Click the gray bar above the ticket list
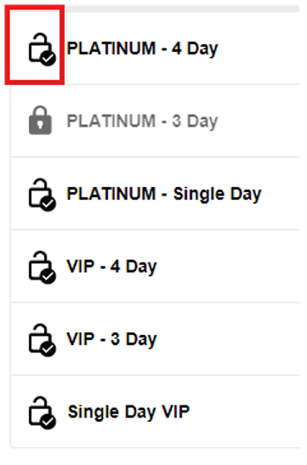Image resolution: width=307 pixels, height=465 pixels. pos(183,9)
